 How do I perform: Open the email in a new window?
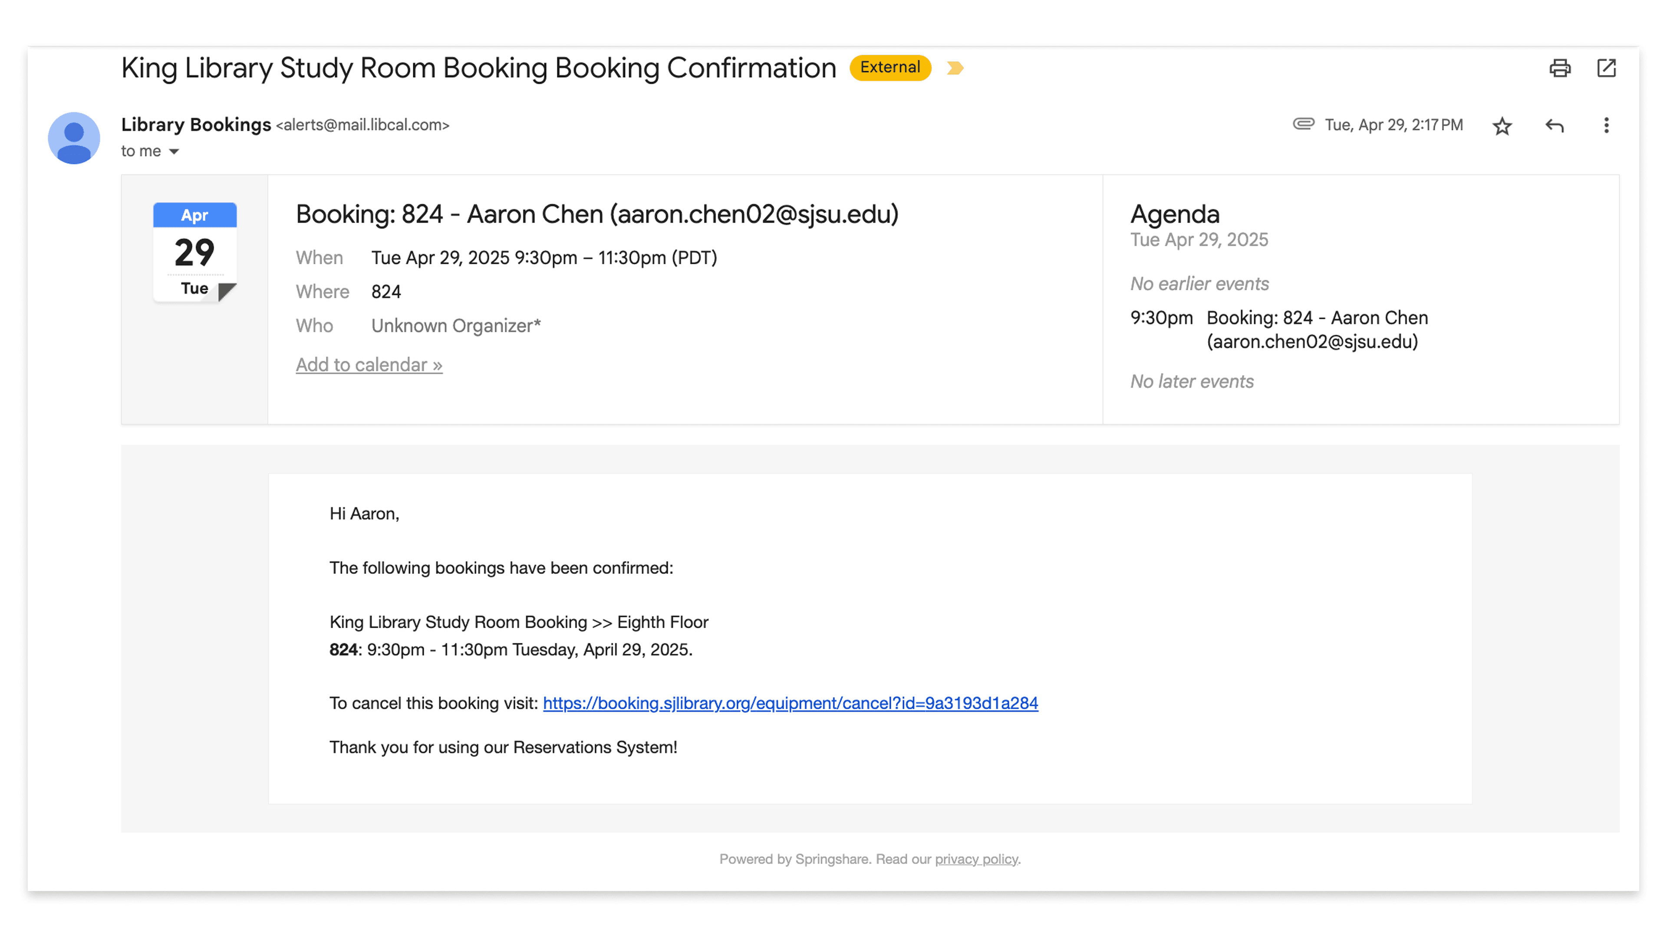point(1606,68)
